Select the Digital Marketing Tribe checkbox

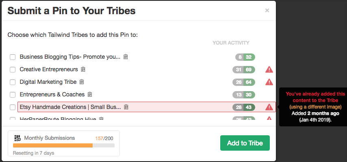point(13,82)
